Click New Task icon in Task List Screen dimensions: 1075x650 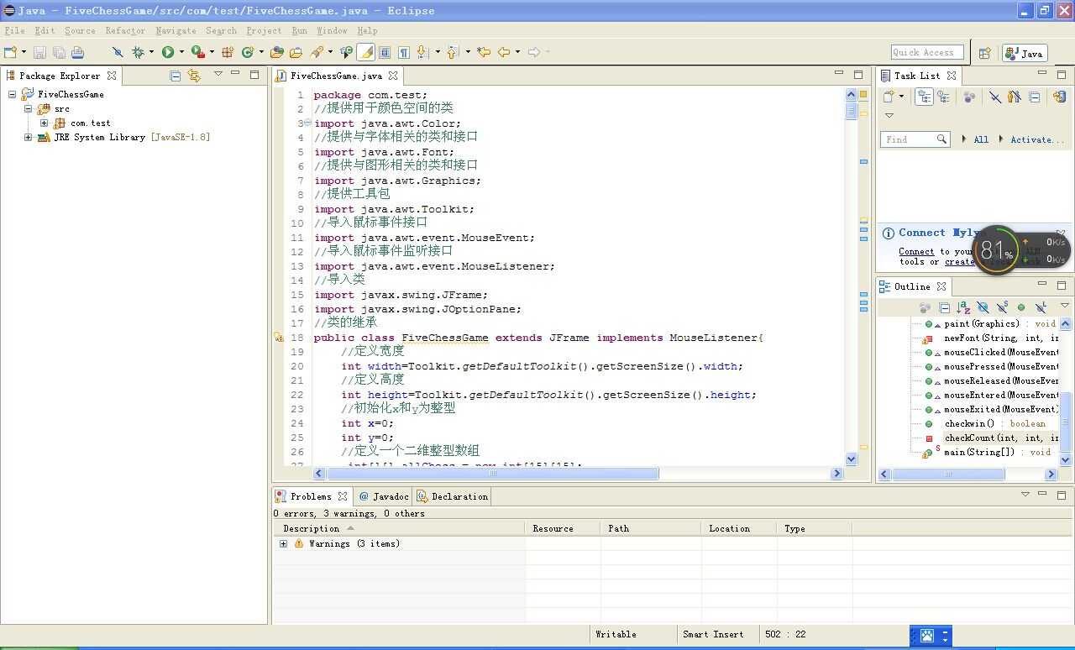tap(889, 97)
